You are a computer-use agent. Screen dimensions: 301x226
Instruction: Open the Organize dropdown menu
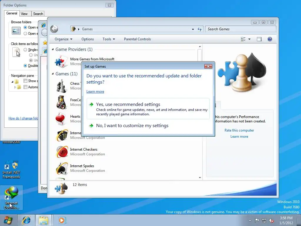click(63, 39)
